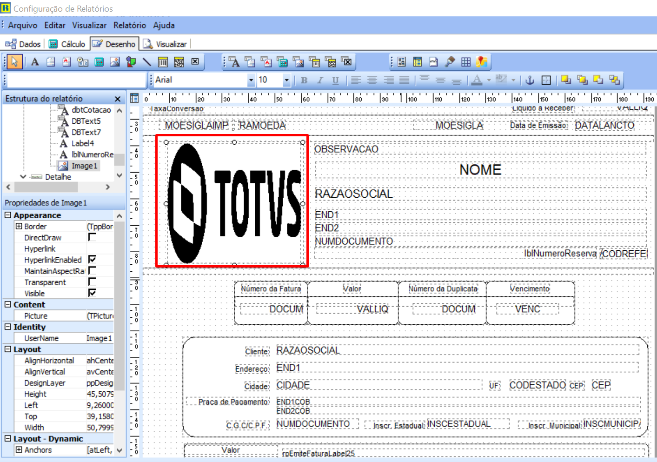
Task: Toggle italic text formatting
Action: coord(320,80)
